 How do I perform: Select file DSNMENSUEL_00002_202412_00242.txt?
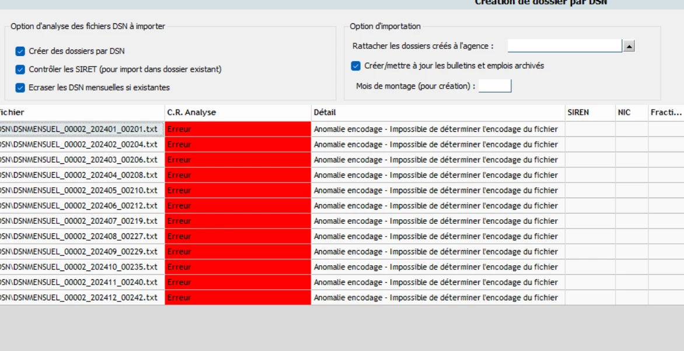(82, 297)
